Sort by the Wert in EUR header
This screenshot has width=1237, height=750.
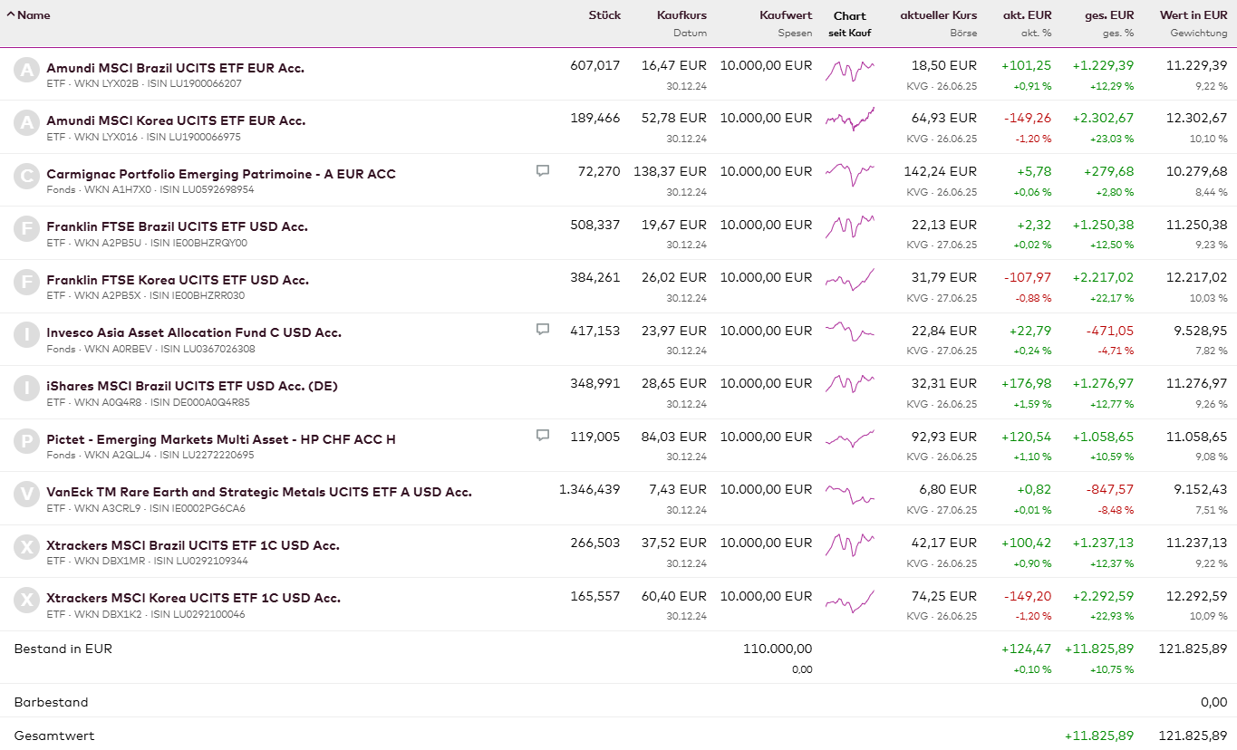[1193, 15]
